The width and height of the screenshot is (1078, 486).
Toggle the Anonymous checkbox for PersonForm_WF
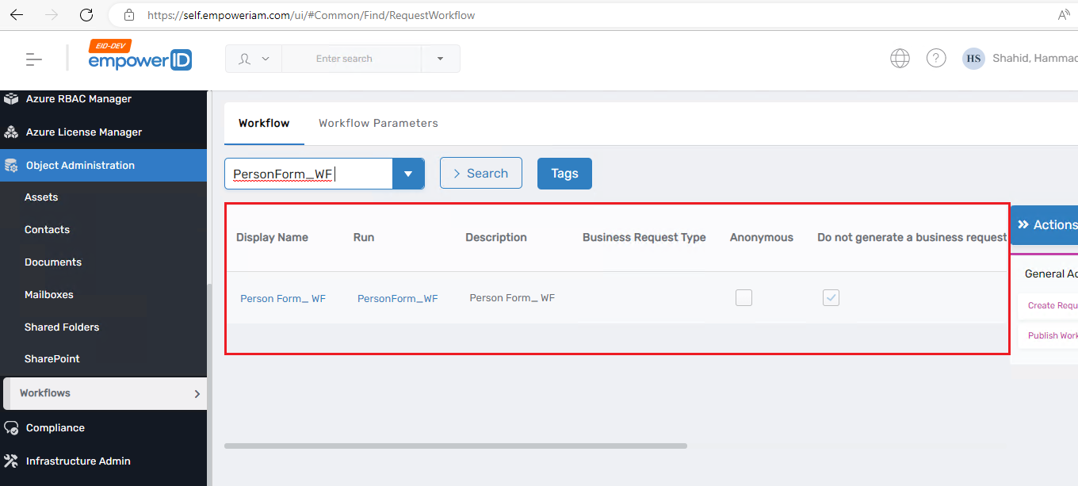(x=744, y=298)
